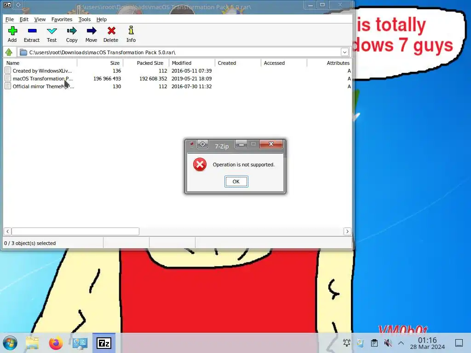
Task: Sort by Accessed column header
Action: 284,63
